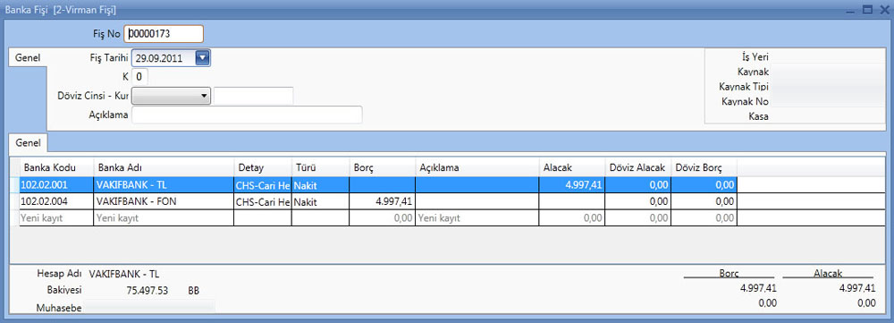Select the lower Genel grid tab
The height and width of the screenshot is (323, 894).
pos(28,142)
